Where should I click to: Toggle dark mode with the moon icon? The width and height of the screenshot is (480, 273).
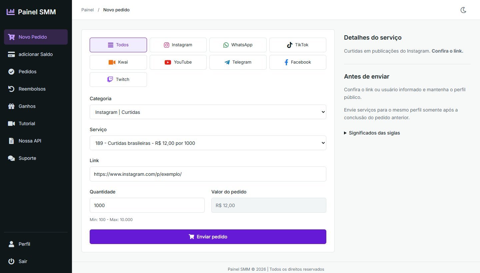[463, 10]
